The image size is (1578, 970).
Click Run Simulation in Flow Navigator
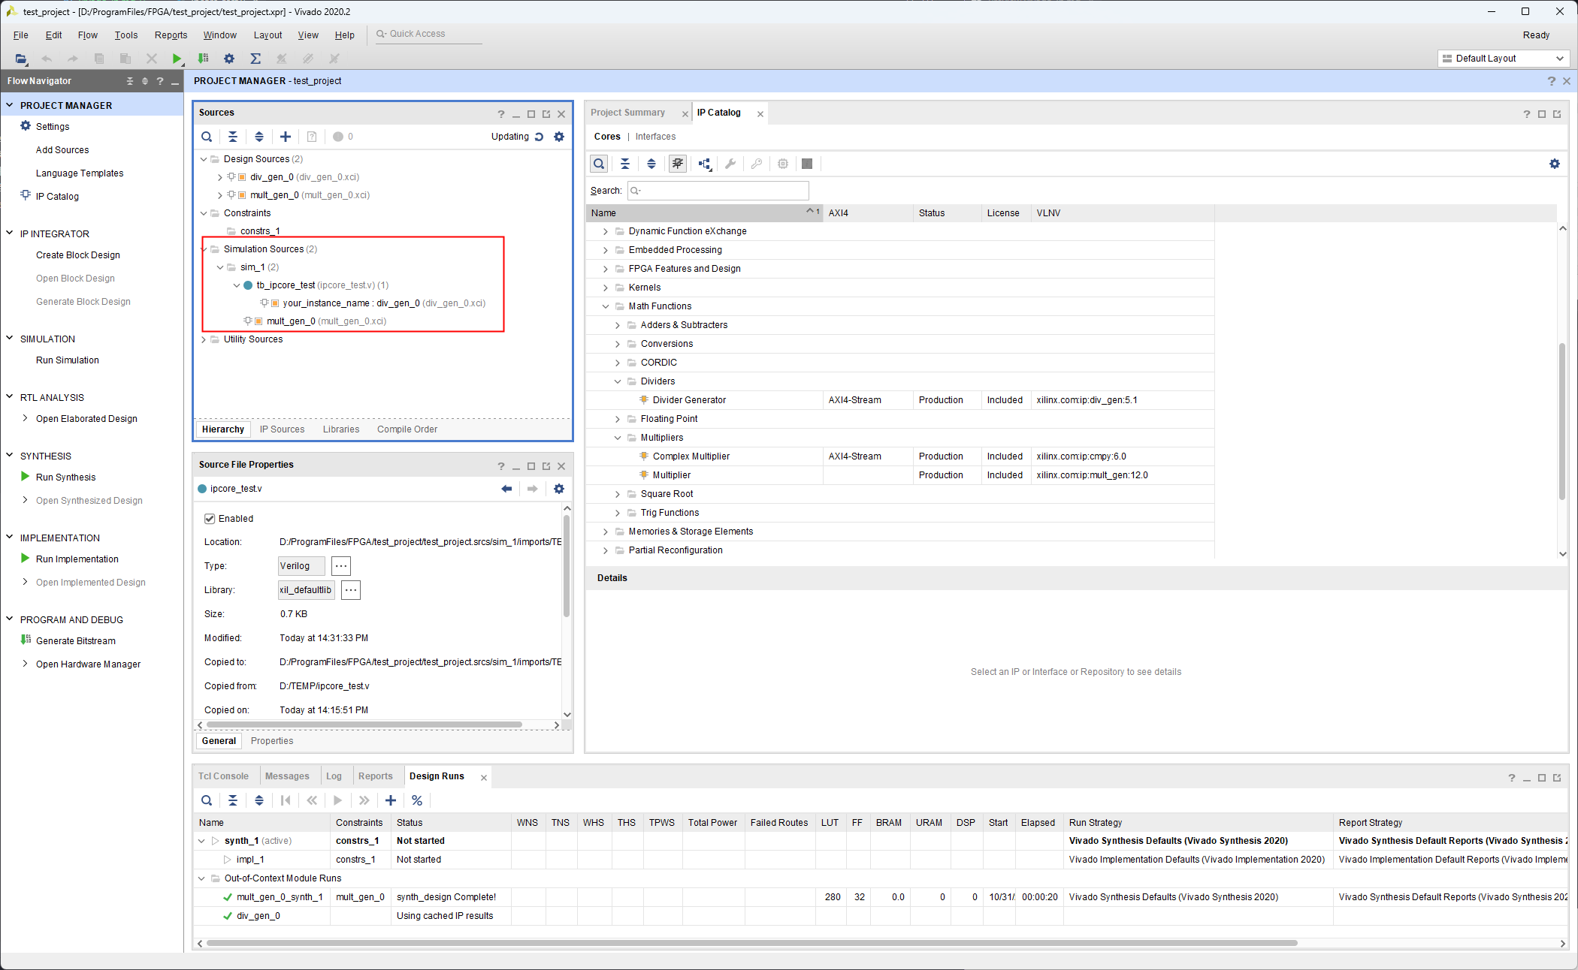[x=68, y=360]
